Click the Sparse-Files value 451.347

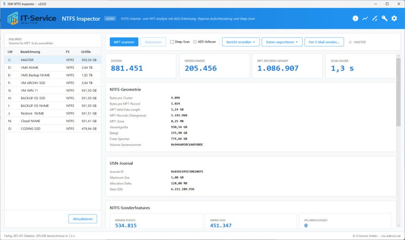(221, 225)
